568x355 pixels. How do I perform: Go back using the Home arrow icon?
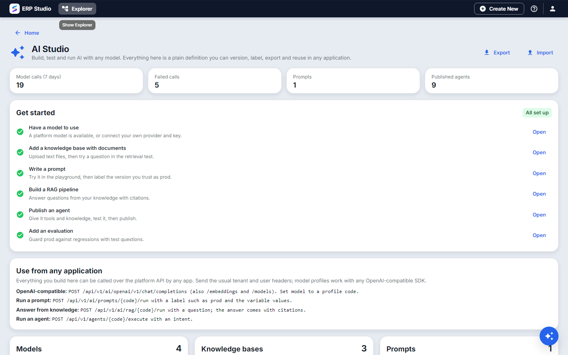coord(18,33)
